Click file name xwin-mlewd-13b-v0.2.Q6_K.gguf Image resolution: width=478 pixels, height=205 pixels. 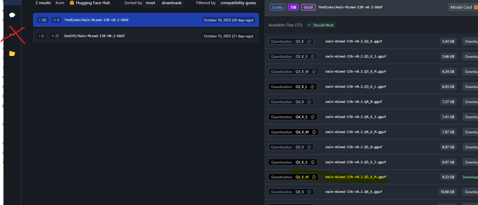point(354,192)
